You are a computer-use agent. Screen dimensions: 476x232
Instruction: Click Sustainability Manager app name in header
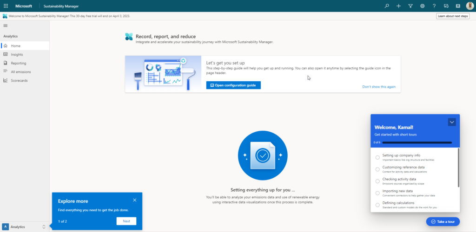[x=61, y=6]
